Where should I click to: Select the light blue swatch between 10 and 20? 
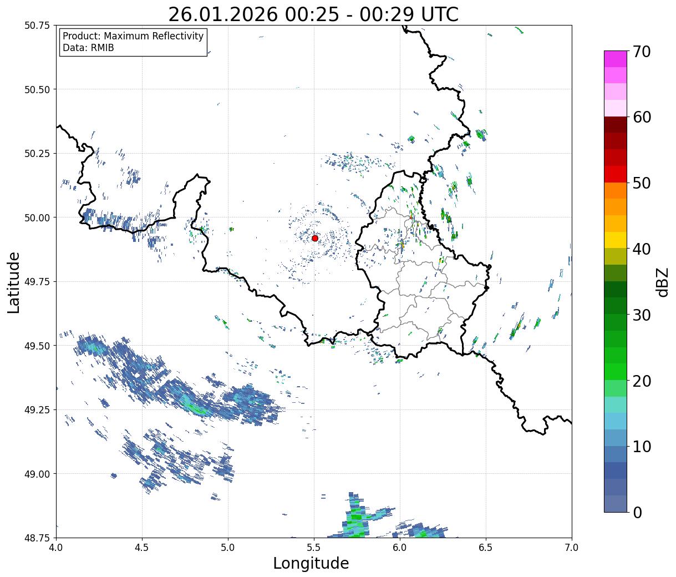pyautogui.click(x=615, y=421)
